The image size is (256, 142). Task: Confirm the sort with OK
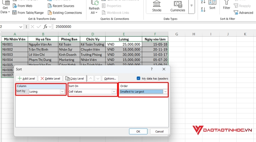pyautogui.click(x=138, y=131)
